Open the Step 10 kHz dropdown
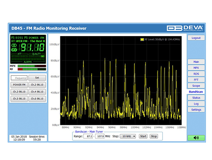 pyautogui.click(x=128, y=136)
